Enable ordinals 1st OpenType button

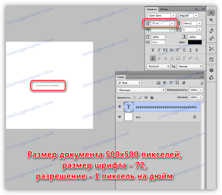point(190,58)
